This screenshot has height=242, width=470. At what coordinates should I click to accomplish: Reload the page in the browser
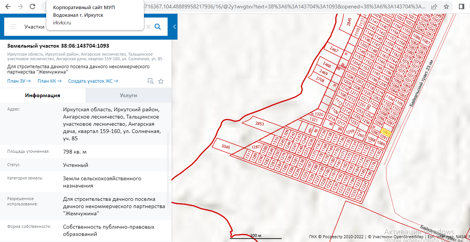32,6
